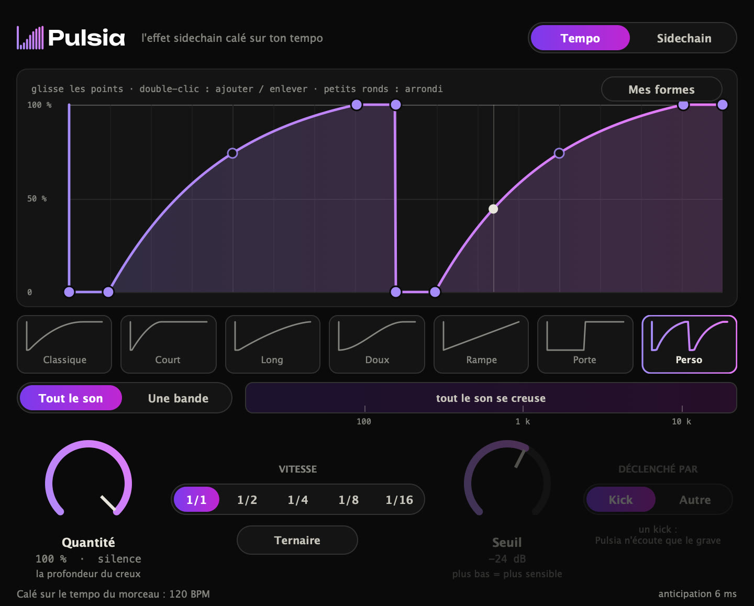The image size is (754, 606).
Task: Switch to the Sidechain tab
Action: click(x=684, y=38)
